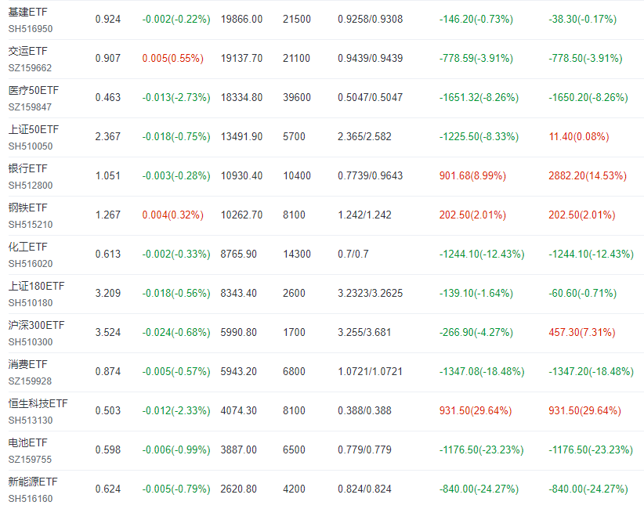
Task: Click the price 0.924 for 基建ETF
Action: click(x=108, y=20)
